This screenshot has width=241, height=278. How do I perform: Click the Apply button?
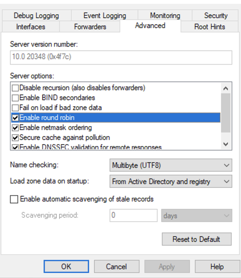coord(167,267)
